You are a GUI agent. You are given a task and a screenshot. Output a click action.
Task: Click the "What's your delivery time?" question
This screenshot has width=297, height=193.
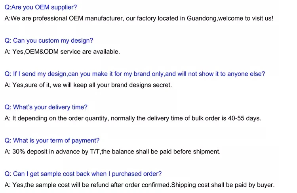(46, 107)
